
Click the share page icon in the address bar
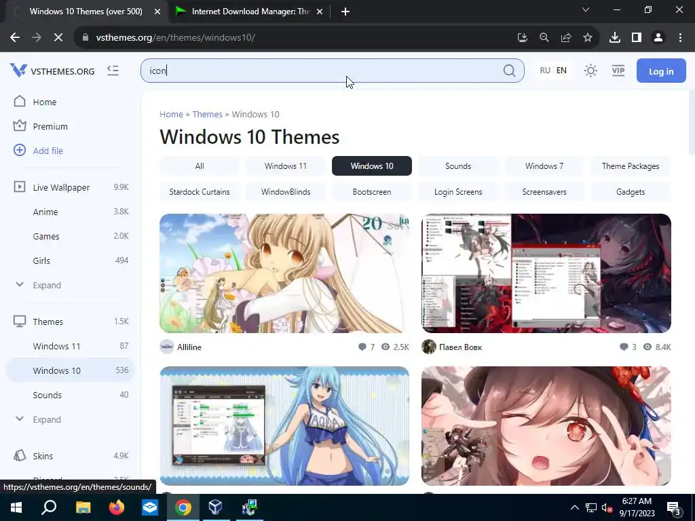566,38
